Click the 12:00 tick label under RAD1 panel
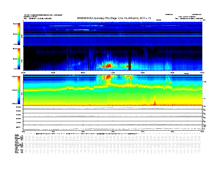 tap(113, 73)
